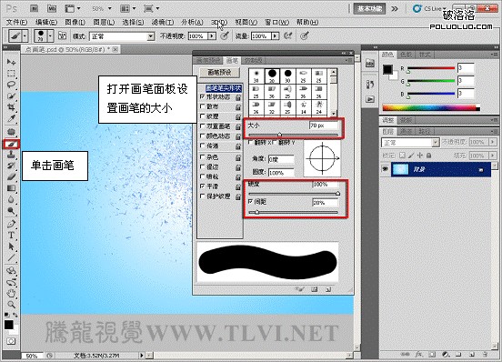Open flow 流量 slider arrow
This screenshot has height=362, width=502.
(x=275, y=36)
